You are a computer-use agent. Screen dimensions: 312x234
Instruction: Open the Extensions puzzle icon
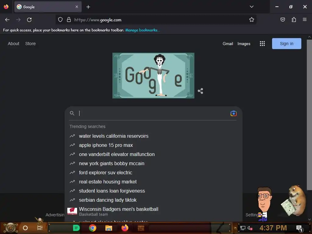pos(294,19)
